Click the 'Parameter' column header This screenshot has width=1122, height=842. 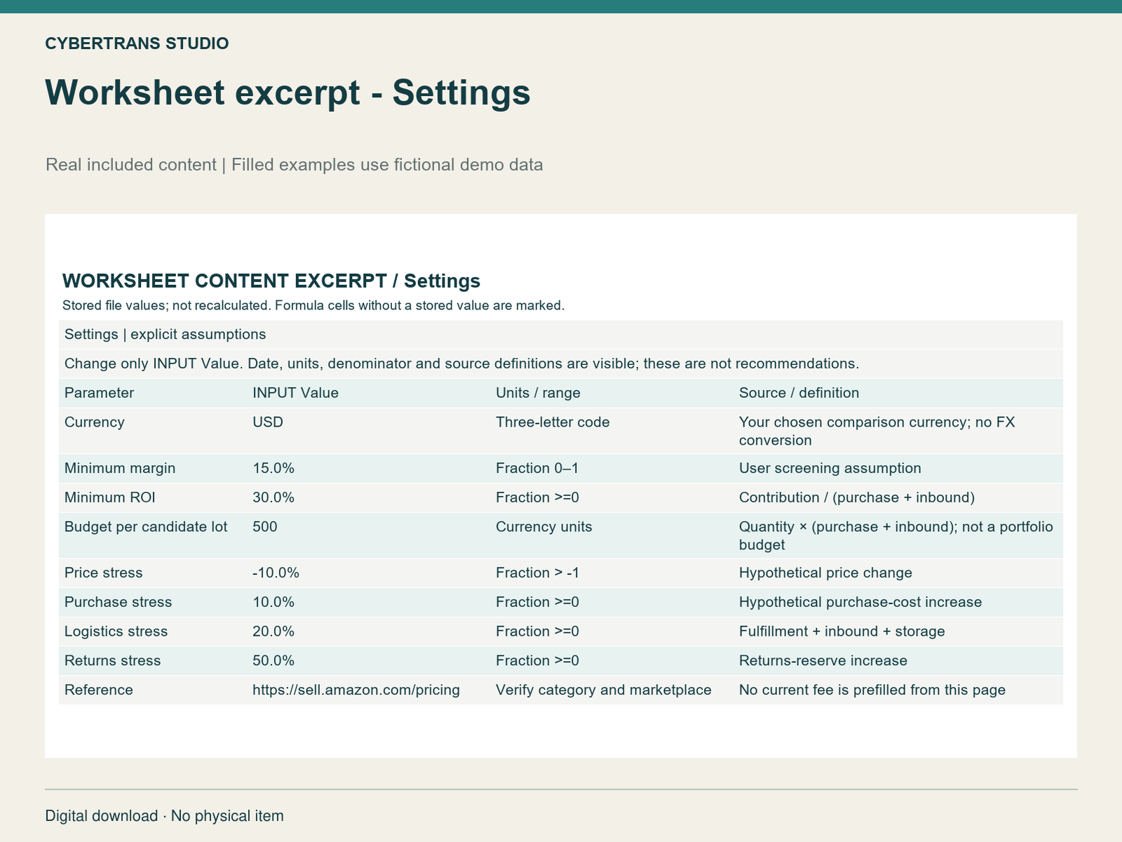coord(99,393)
